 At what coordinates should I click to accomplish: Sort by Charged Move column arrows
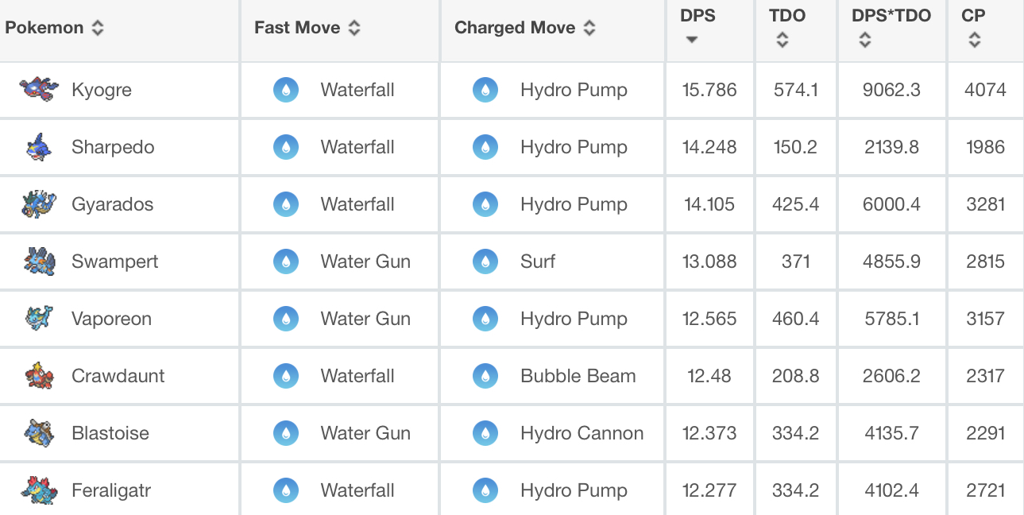point(589,28)
